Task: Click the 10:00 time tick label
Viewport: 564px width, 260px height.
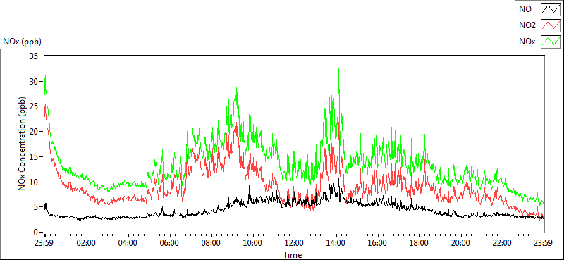Action: point(253,243)
